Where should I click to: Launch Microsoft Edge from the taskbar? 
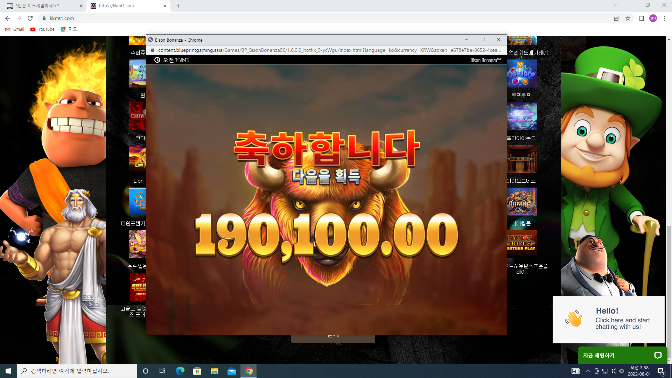coord(180,371)
